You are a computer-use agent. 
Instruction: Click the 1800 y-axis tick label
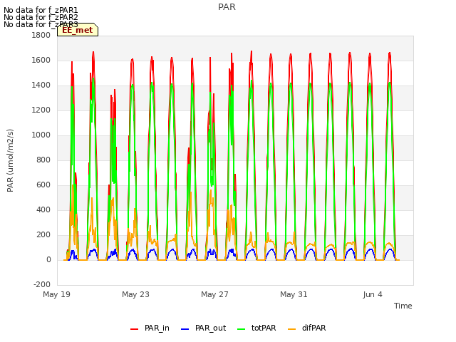[41, 35]
